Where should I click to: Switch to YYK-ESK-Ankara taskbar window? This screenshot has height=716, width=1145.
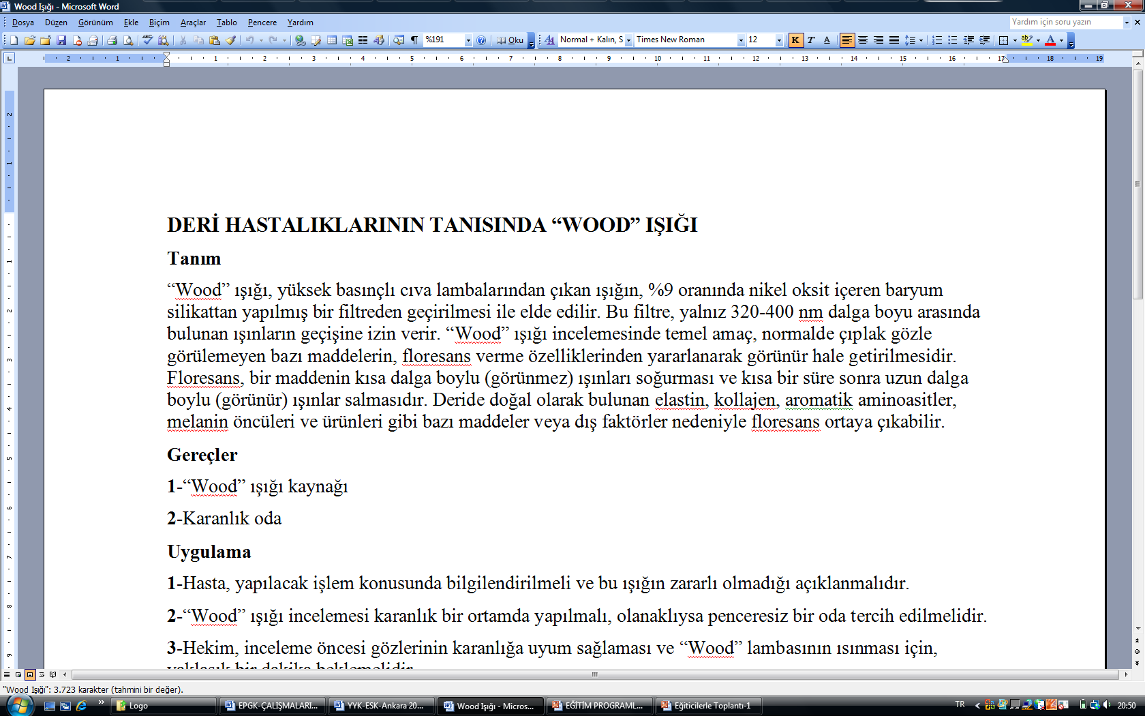coord(382,706)
